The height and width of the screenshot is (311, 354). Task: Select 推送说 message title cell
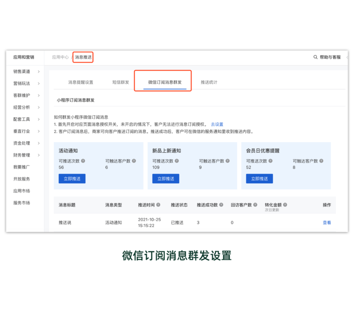65,223
